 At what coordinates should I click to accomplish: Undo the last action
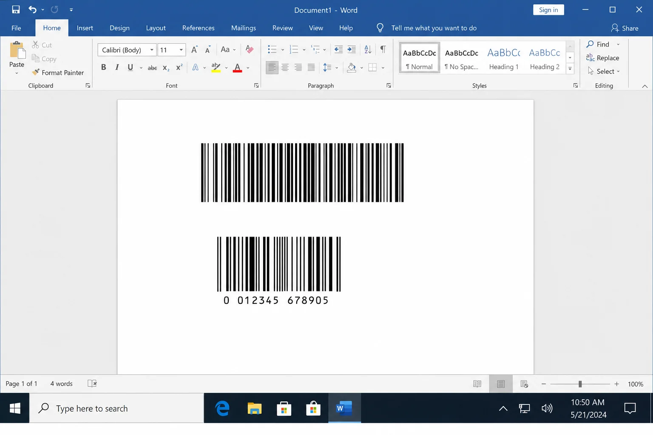[32, 9]
